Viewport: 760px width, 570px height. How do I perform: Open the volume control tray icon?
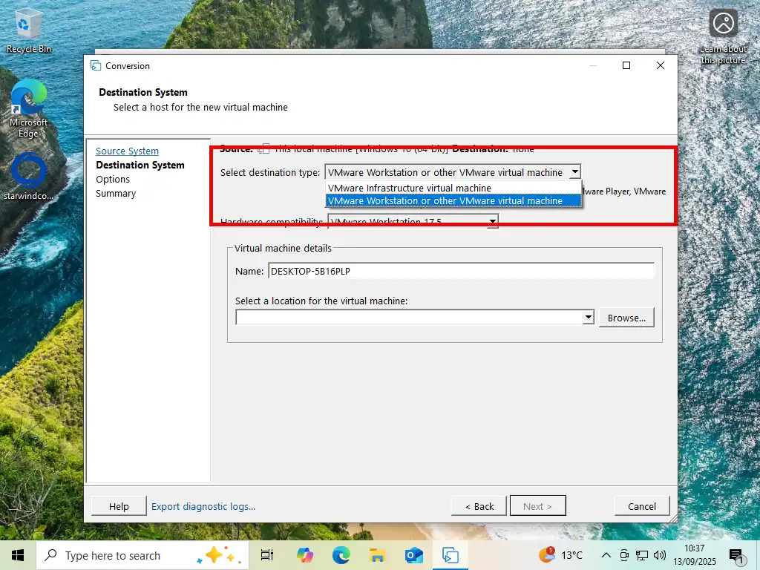click(x=659, y=555)
